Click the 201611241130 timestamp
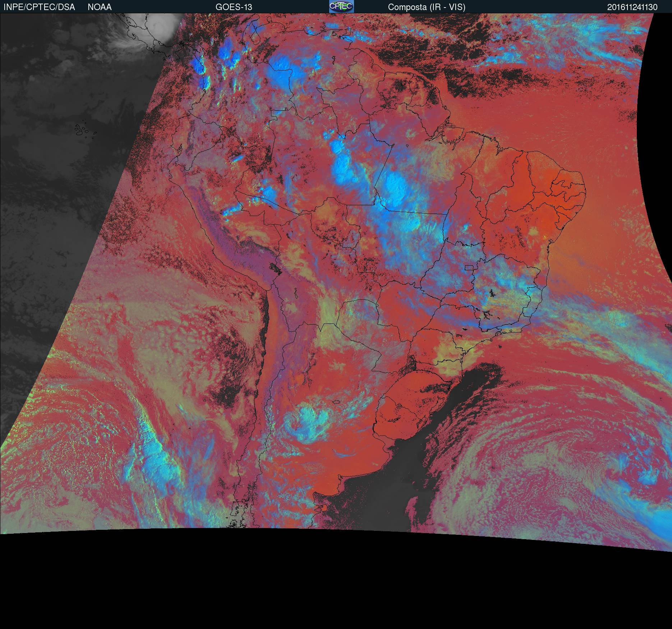672x629 pixels. click(x=632, y=7)
